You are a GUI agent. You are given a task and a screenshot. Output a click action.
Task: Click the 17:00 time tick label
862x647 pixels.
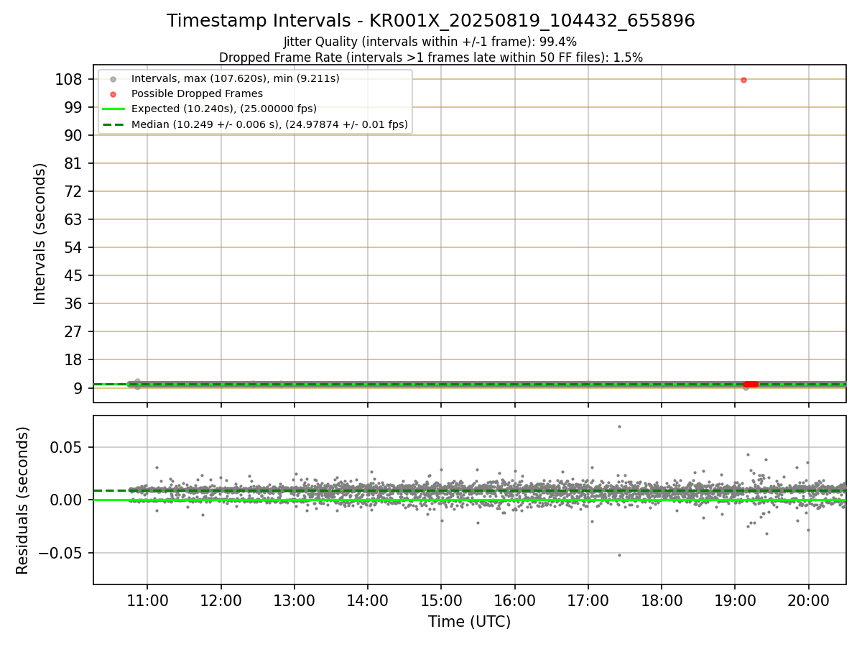tap(588, 600)
